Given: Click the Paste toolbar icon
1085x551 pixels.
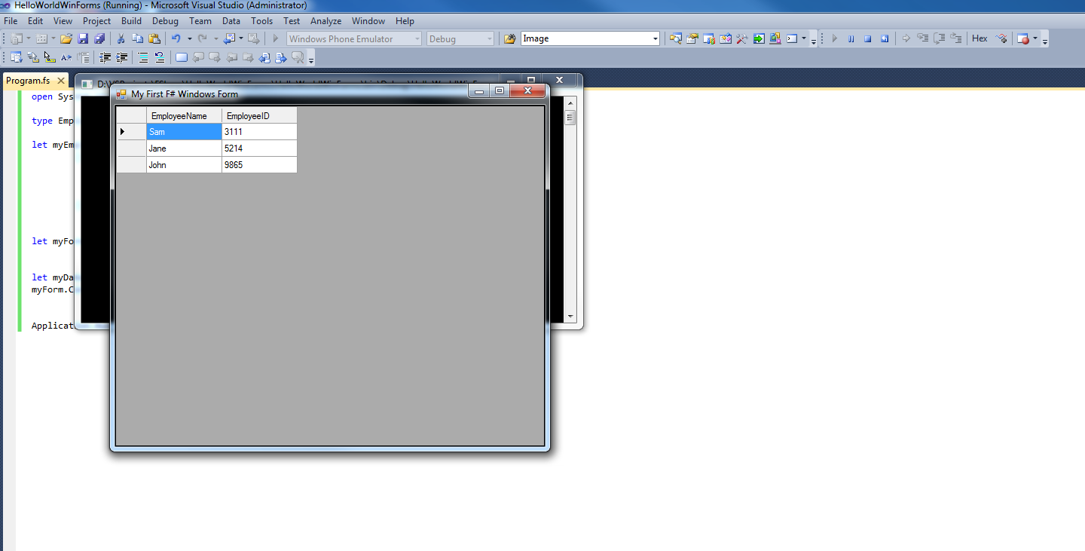Looking at the screenshot, I should (x=154, y=38).
